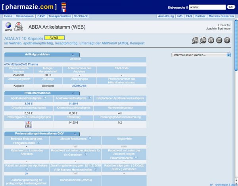Screen dimensions: 238x186
Task: Open Mal was Gutes tun
Action: point(221,16)
